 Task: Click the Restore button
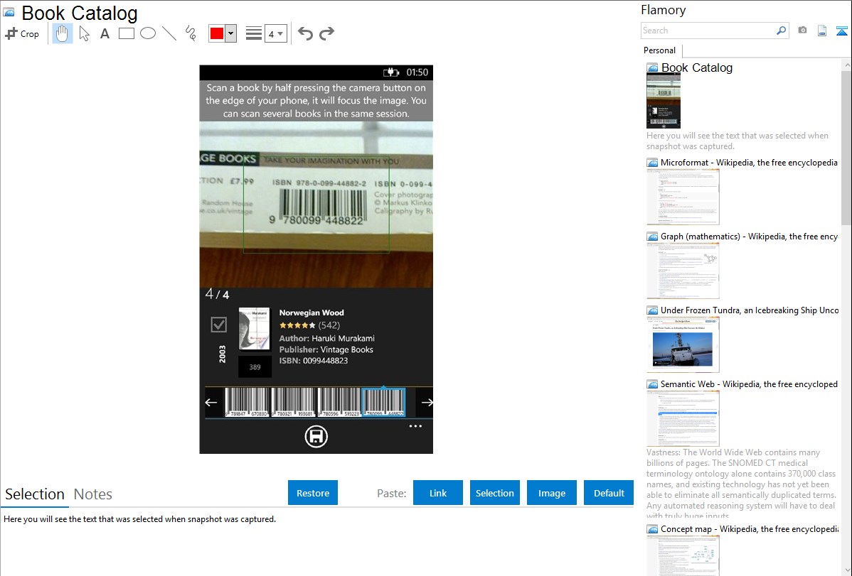313,493
